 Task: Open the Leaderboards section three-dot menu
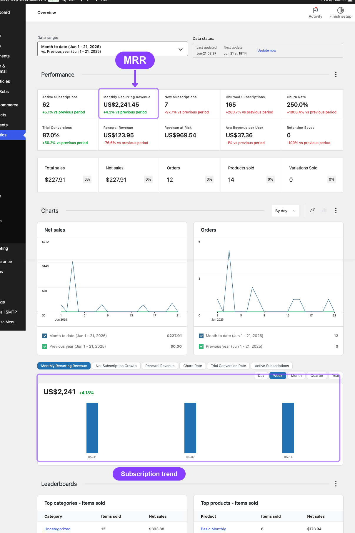pos(336,484)
